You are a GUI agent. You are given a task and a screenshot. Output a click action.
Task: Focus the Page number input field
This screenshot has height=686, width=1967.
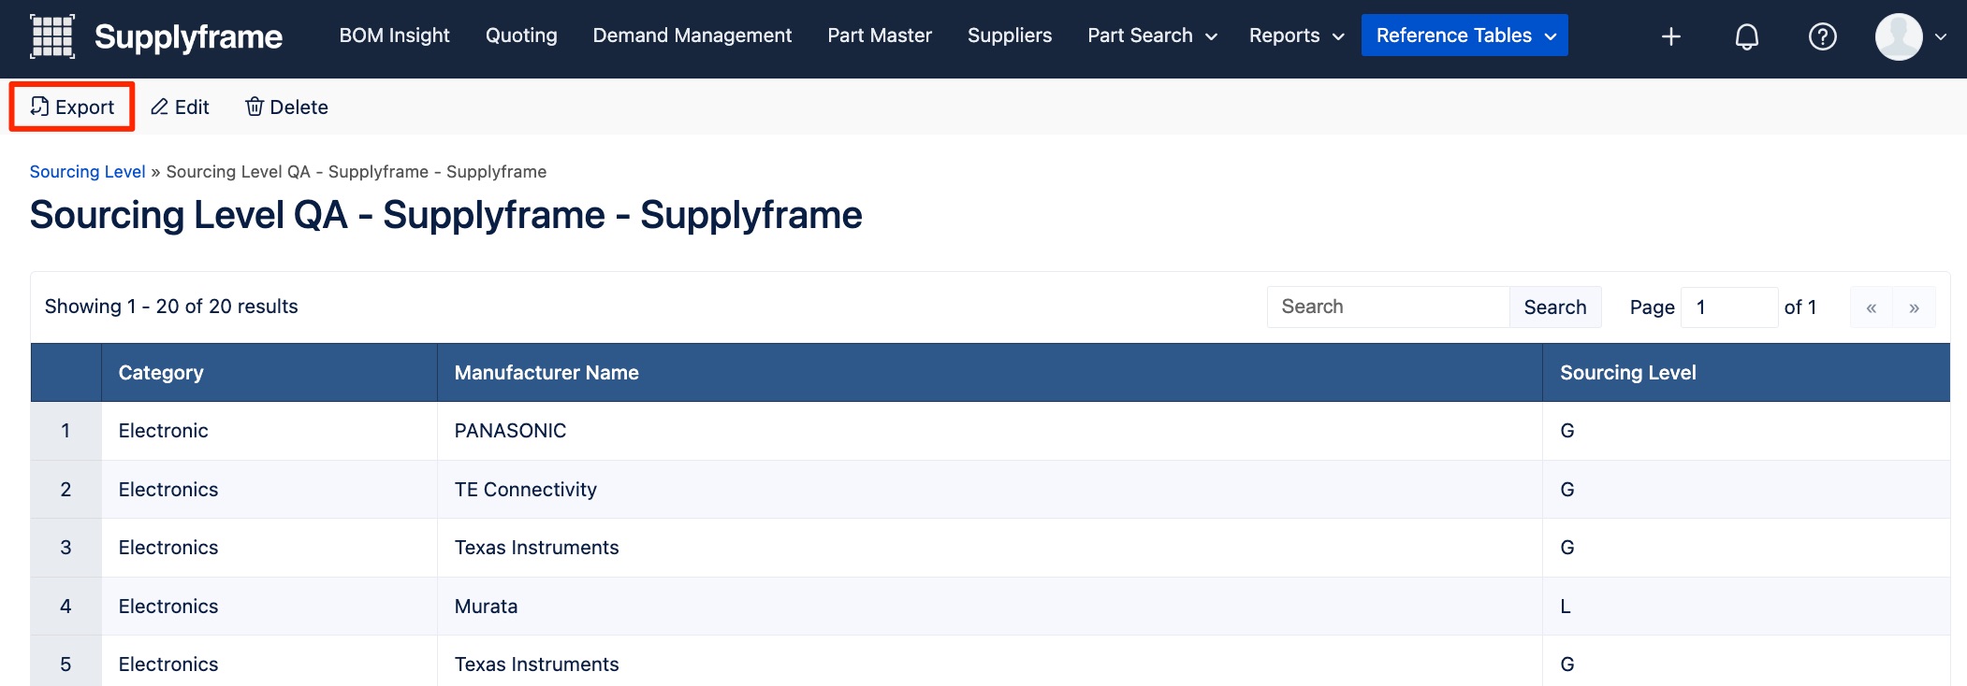1729,307
